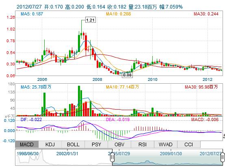Image resolution: width=225 pixels, height=167 pixels.
Task: Switch to OBV indicator tab
Action: [x=119, y=144]
